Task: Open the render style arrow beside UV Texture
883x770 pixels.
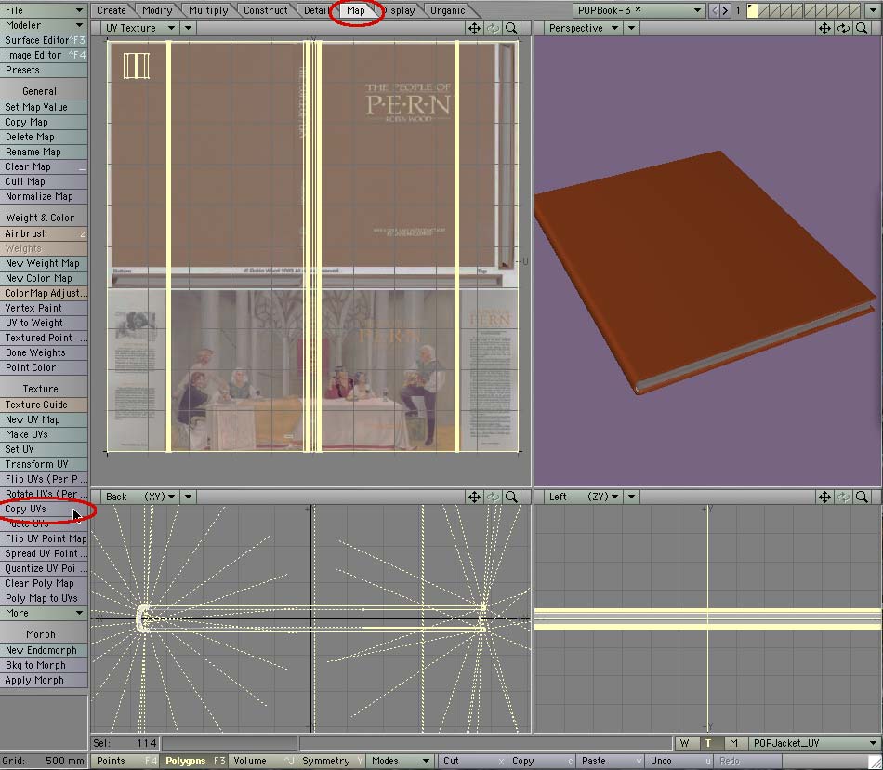Action: (x=188, y=28)
